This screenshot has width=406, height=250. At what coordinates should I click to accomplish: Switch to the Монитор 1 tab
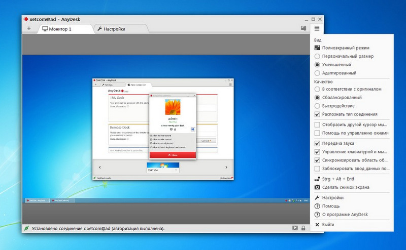pyautogui.click(x=65, y=29)
